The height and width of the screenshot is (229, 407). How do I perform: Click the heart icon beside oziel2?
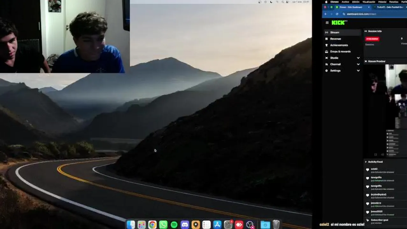368,170
